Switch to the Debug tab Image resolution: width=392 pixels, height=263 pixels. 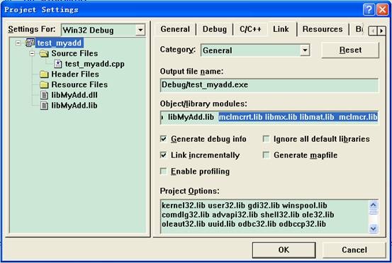tap(215, 29)
